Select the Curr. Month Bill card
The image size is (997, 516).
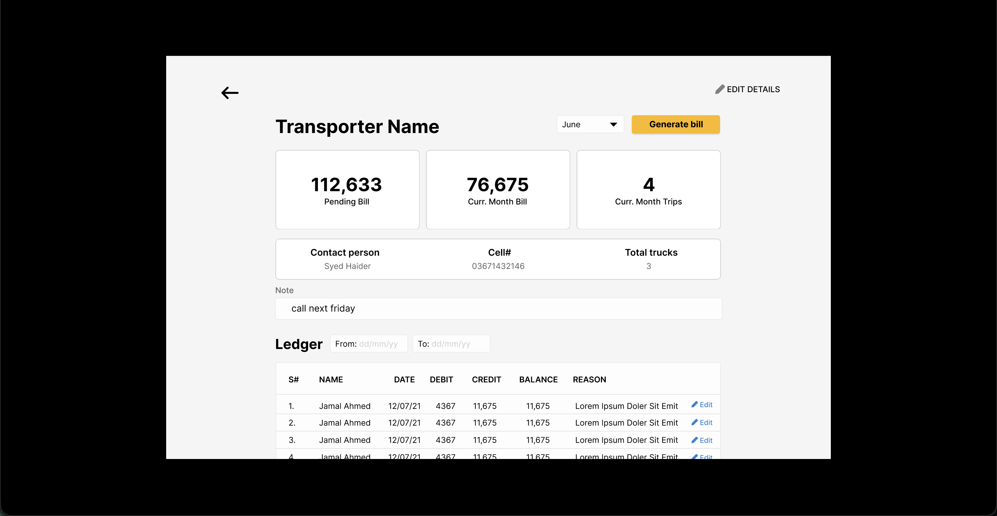(498, 190)
